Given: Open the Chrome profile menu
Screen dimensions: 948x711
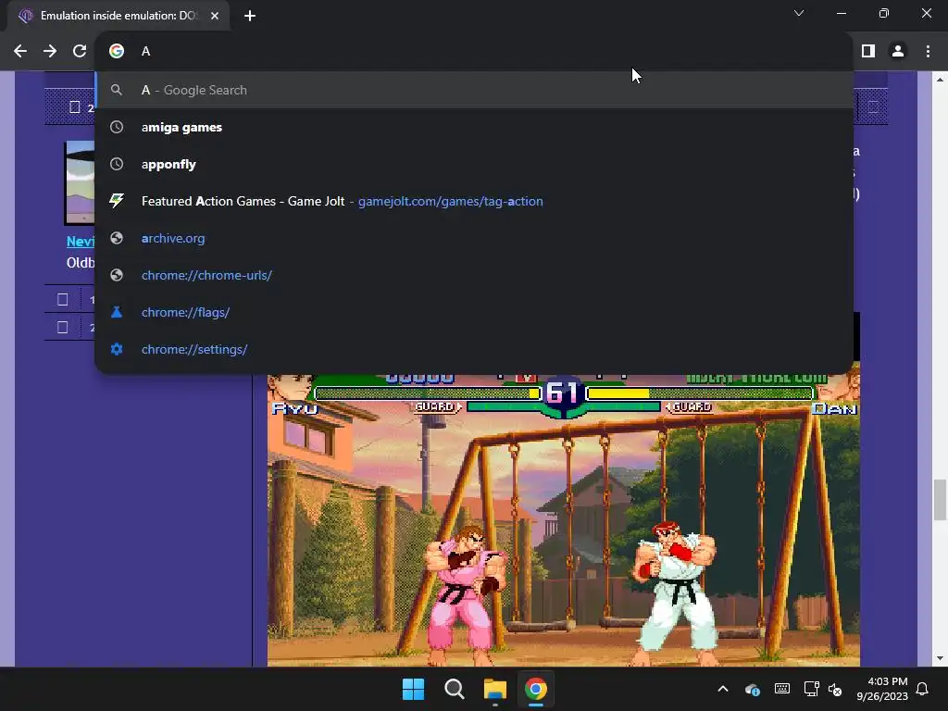Looking at the screenshot, I should (898, 52).
